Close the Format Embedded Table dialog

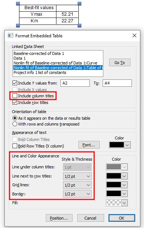click(x=134, y=35)
